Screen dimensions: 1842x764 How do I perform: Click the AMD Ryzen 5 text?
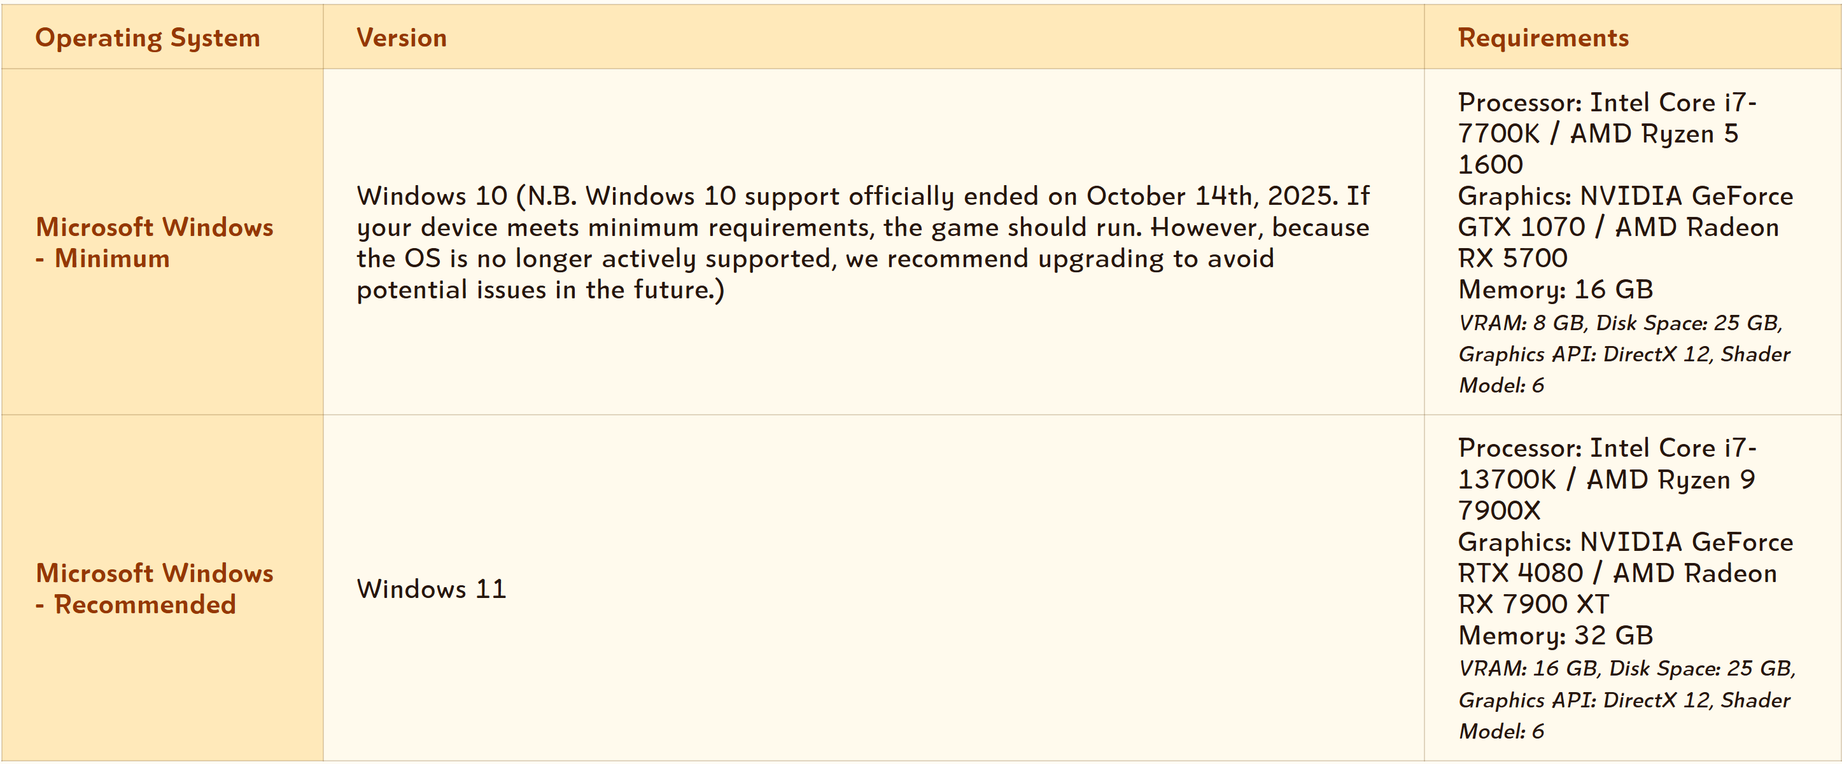click(x=1653, y=134)
